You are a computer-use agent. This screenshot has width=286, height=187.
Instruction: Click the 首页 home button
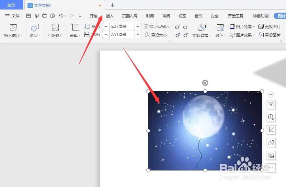point(11,5)
